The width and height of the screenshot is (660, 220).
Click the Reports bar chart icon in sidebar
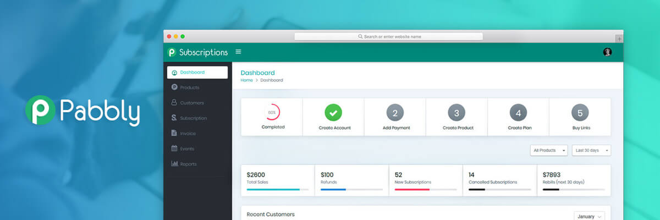pyautogui.click(x=174, y=164)
